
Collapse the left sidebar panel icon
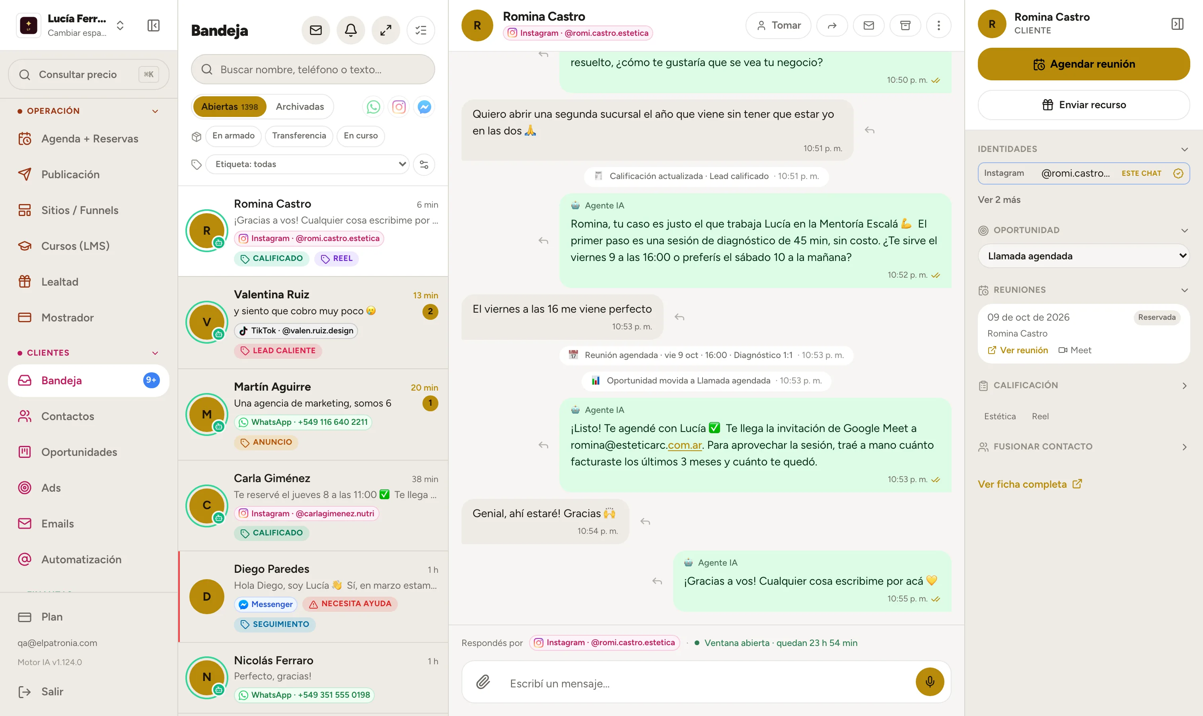[154, 25]
